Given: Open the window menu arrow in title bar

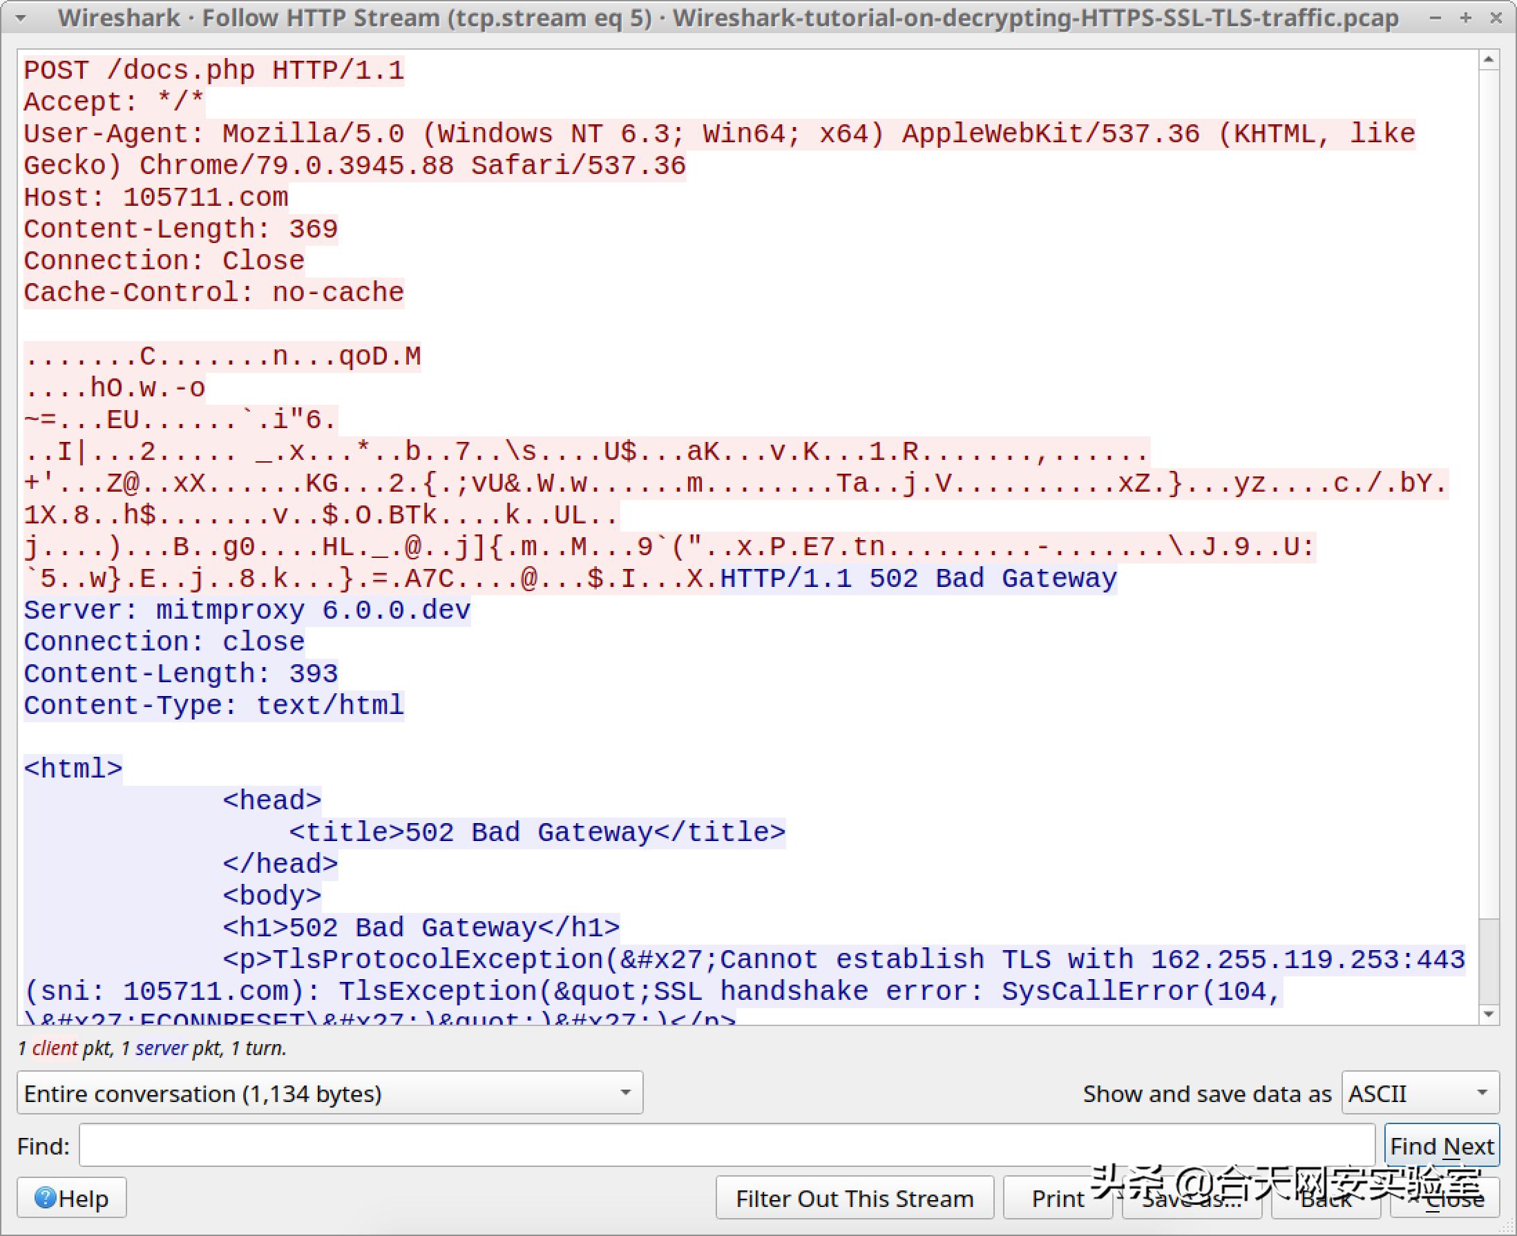Looking at the screenshot, I should tap(21, 19).
